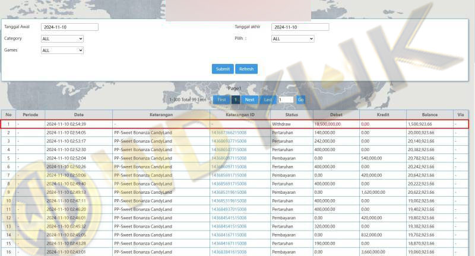Image resolution: width=475 pixels, height=256 pixels.
Task: Click the Date column header
Action: coord(78,114)
